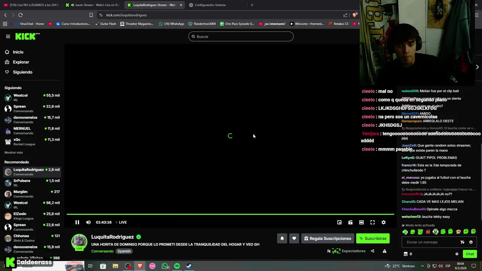Jump to LIVE indicator in player
Viewport: 482px width, 271px height.
pos(121,222)
